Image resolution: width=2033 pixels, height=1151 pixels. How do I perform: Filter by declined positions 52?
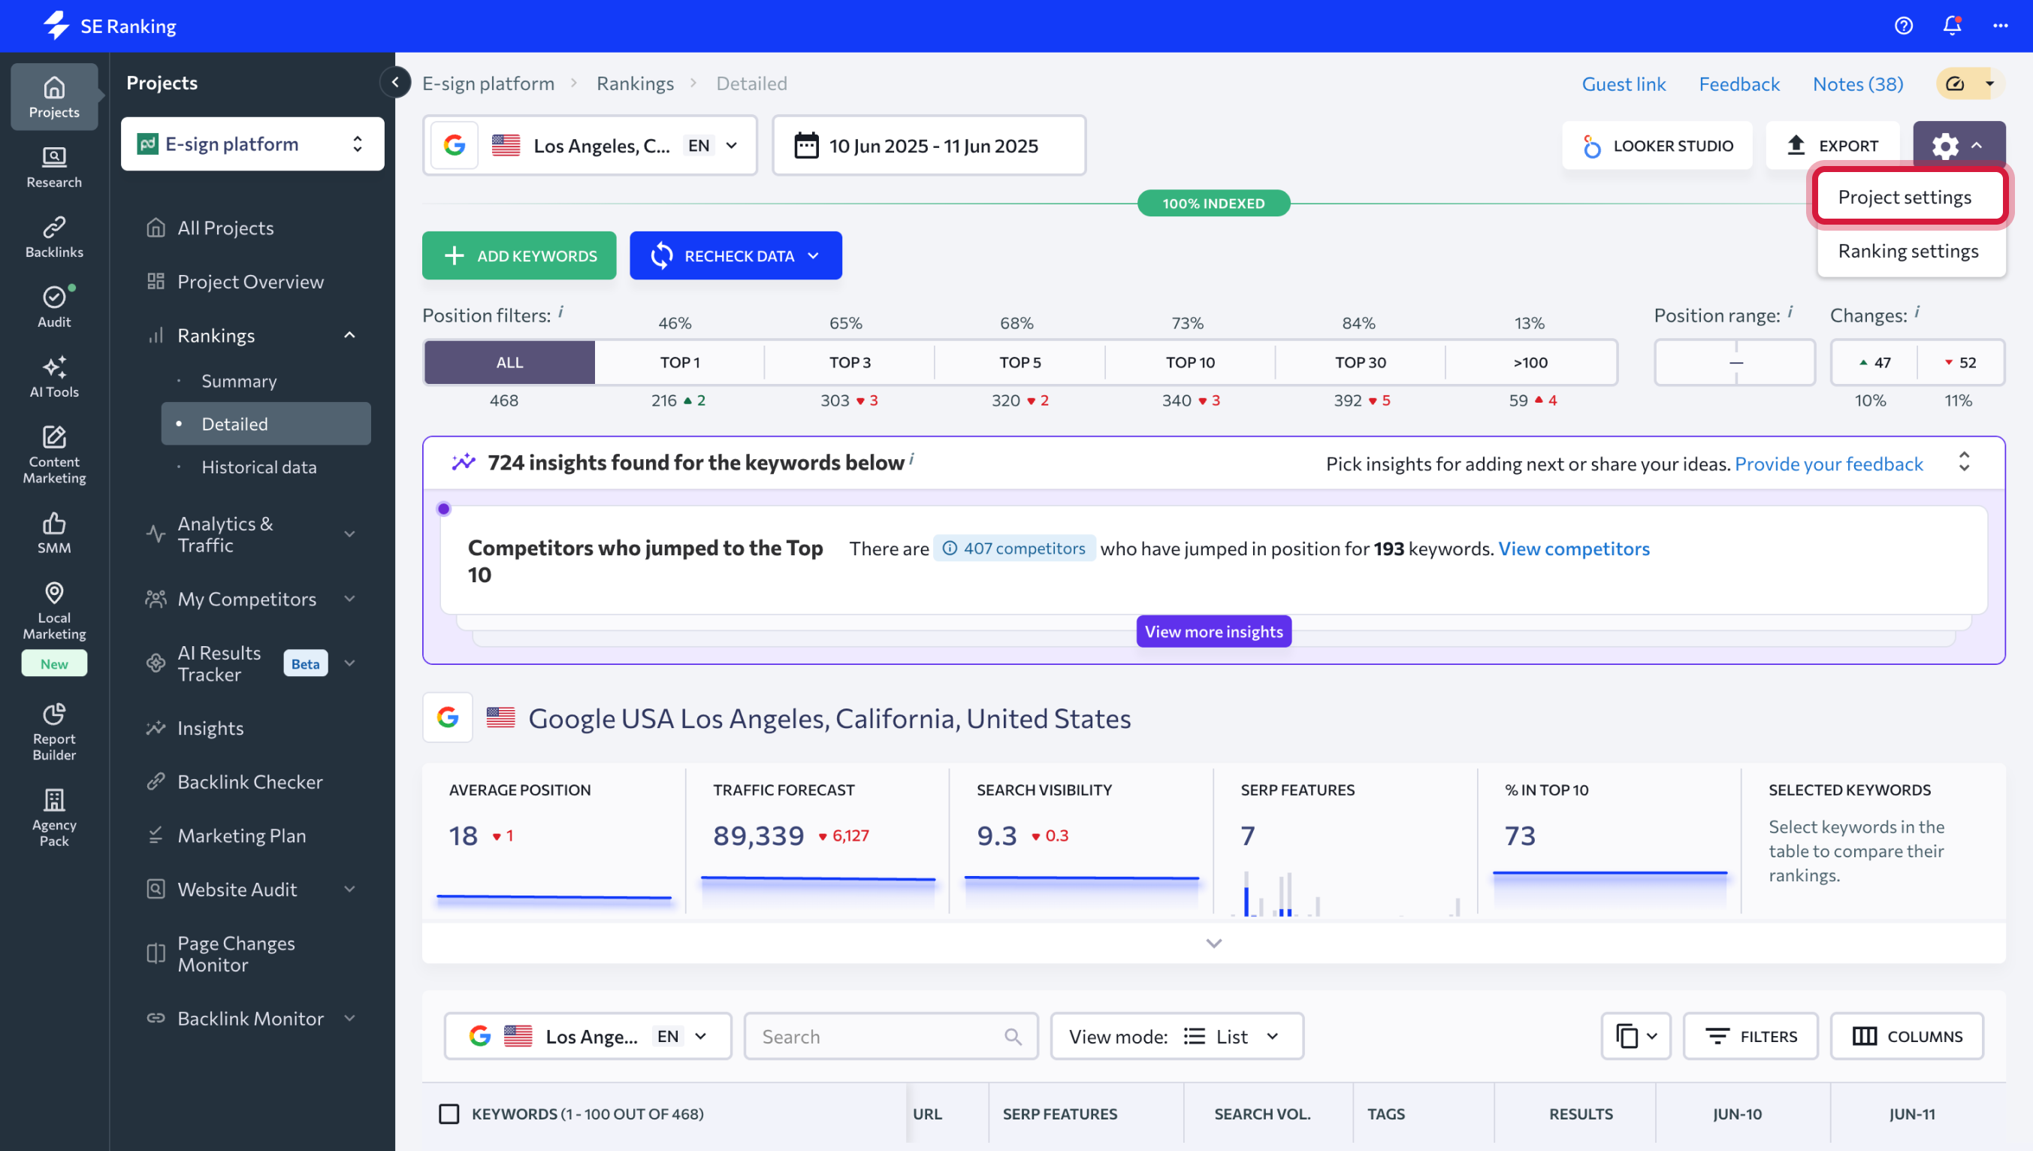coord(1959,363)
